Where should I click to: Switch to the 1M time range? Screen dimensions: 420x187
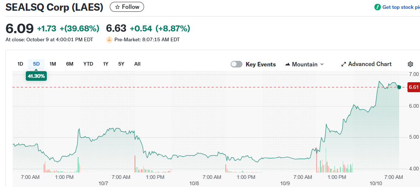coord(53,64)
